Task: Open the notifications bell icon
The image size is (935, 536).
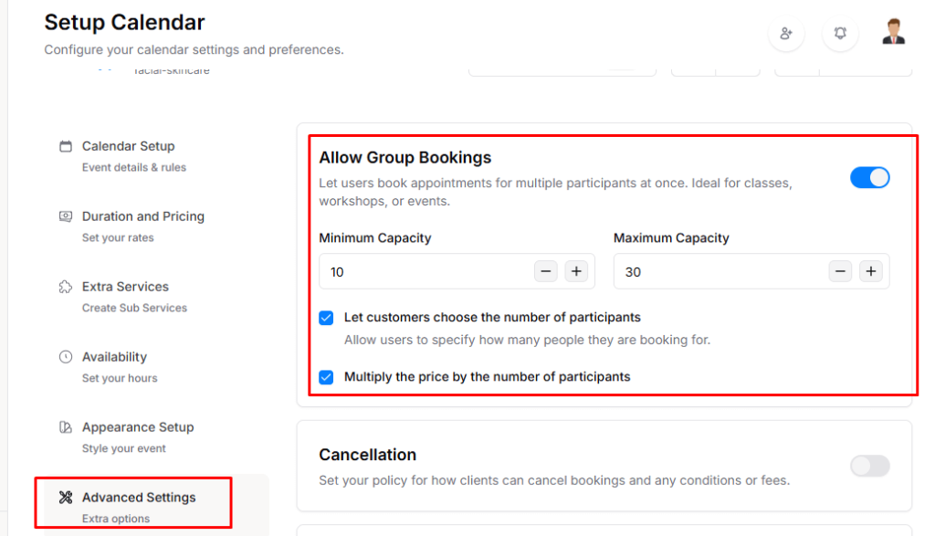Action: pyautogui.click(x=840, y=34)
